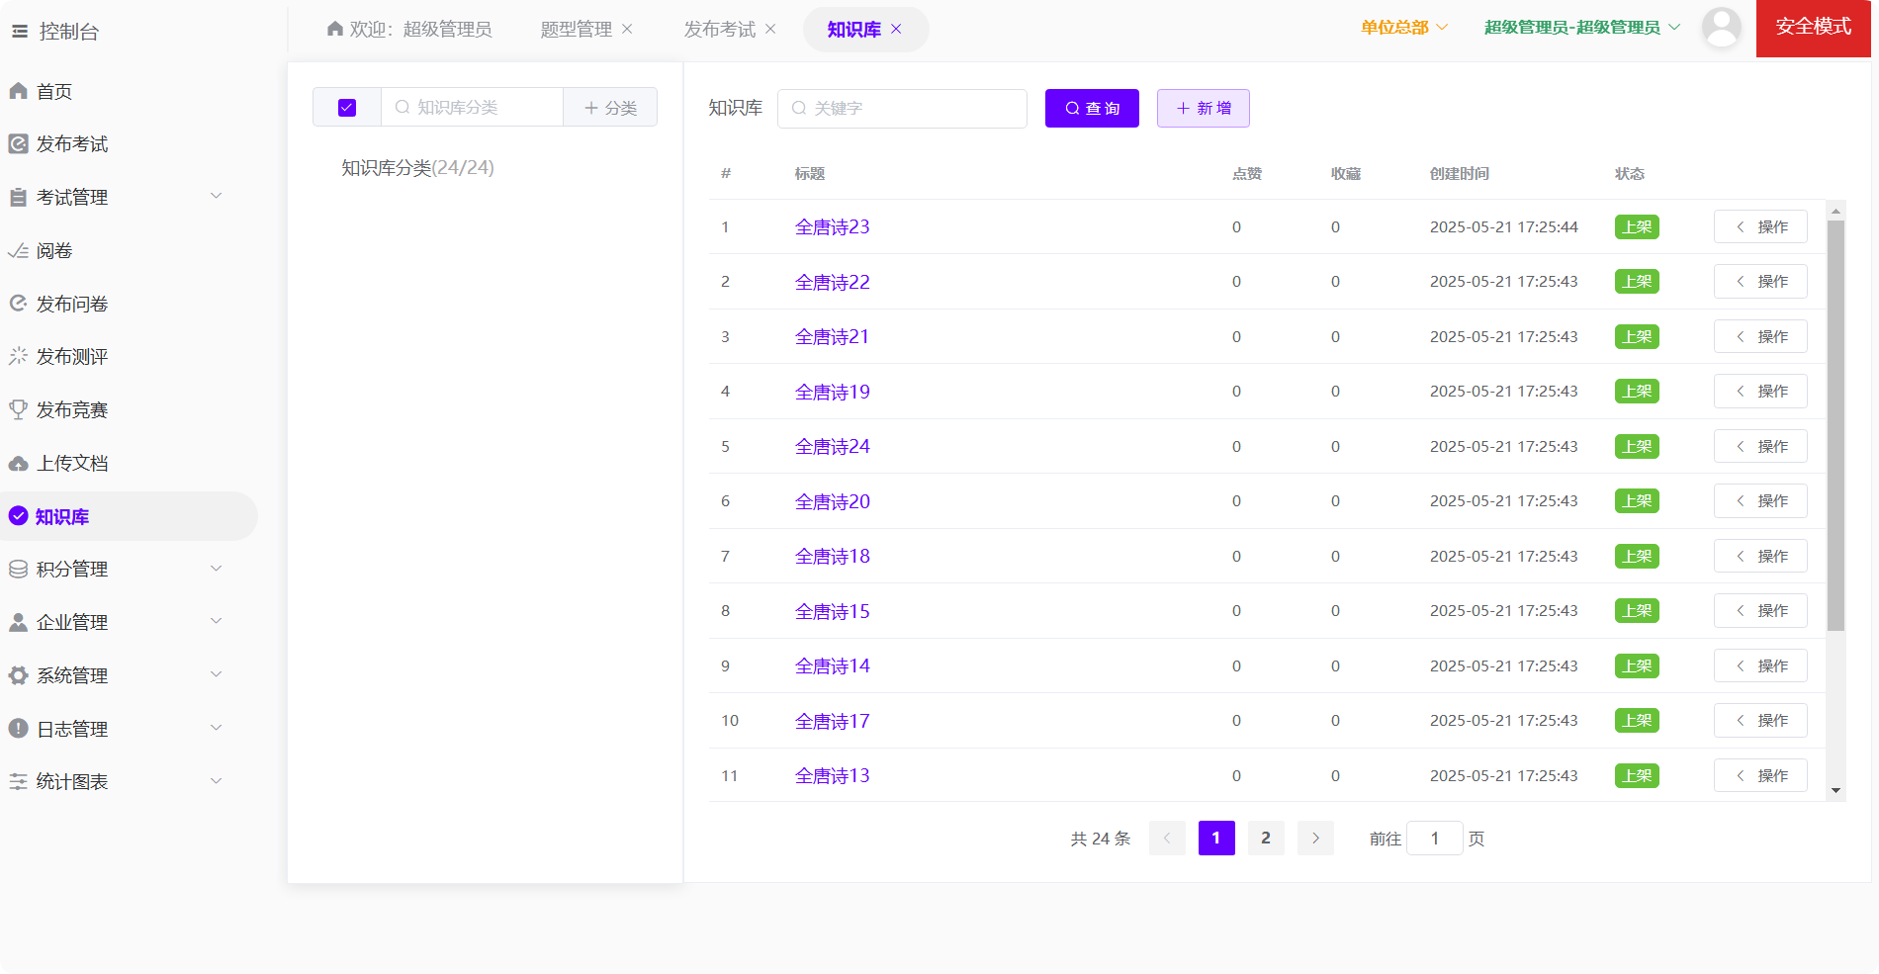The width and height of the screenshot is (1879, 974).
Task: Select 知识库分类(24/24) tree node
Action: [x=417, y=168]
